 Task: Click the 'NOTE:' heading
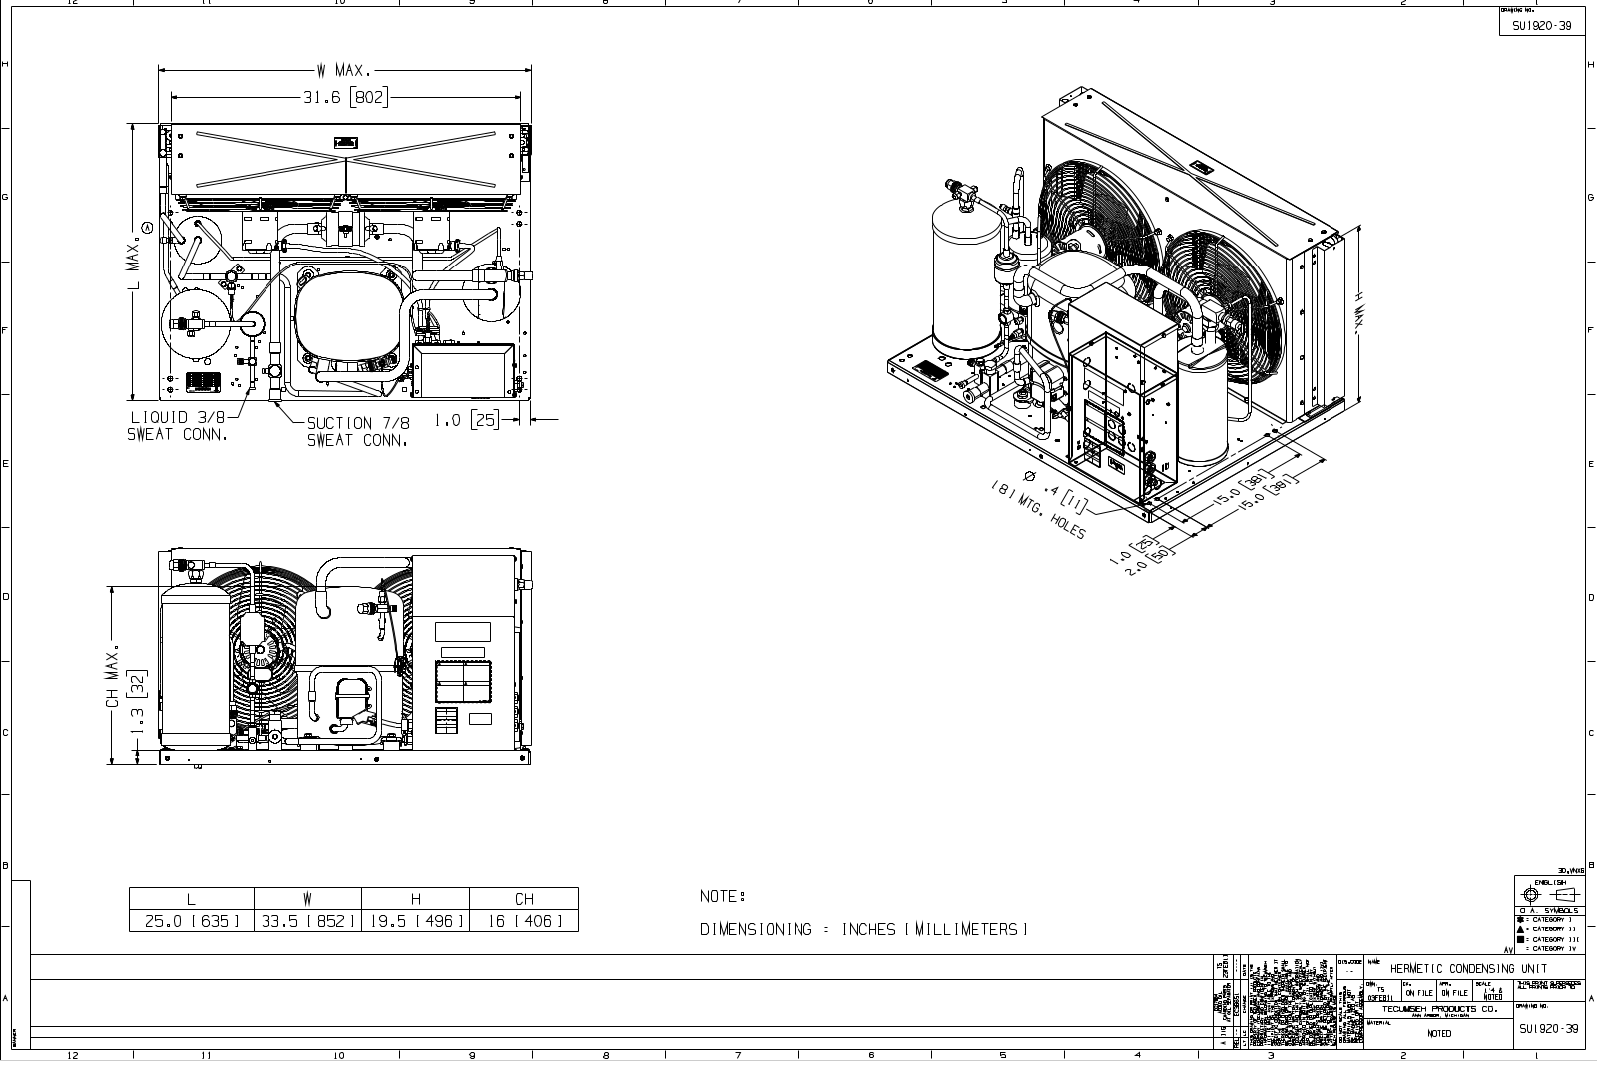point(723,897)
